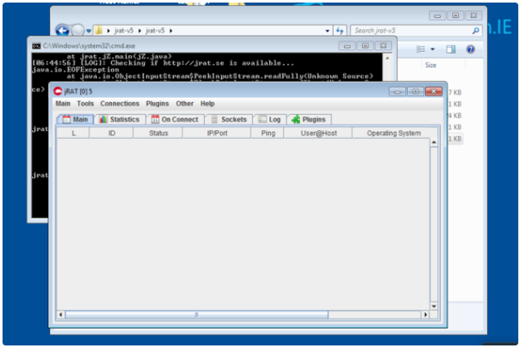Toggle the Explorer preview pane icon
Screen dimensions: 520x348
point(450,49)
